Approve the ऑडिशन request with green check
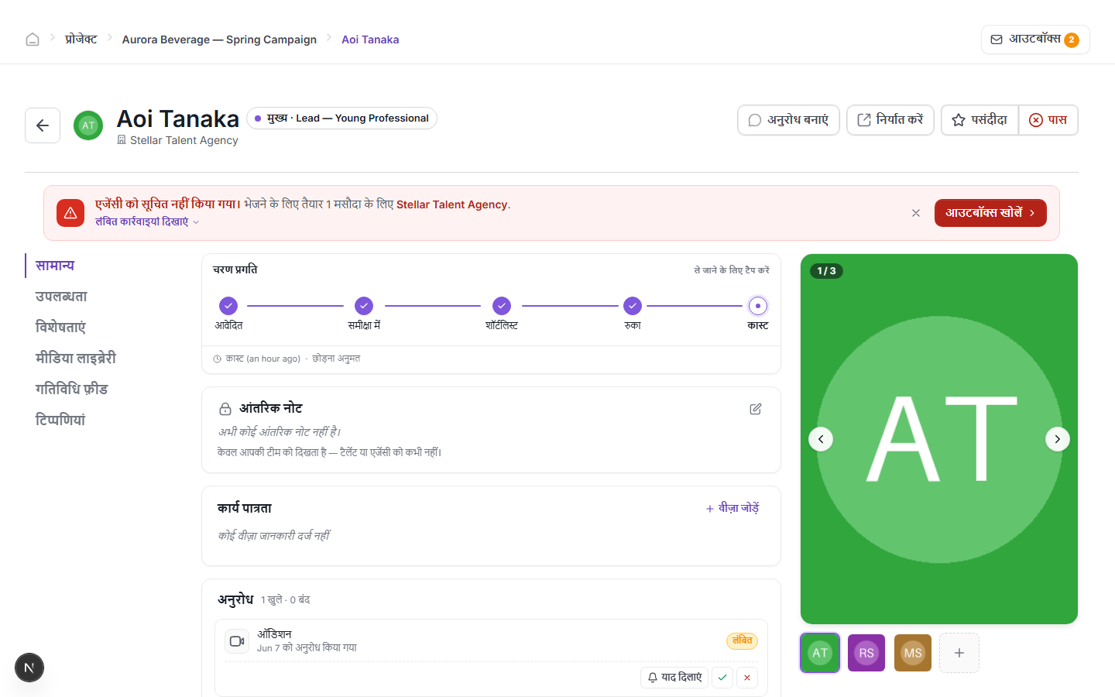This screenshot has width=1115, height=697. coord(722,678)
